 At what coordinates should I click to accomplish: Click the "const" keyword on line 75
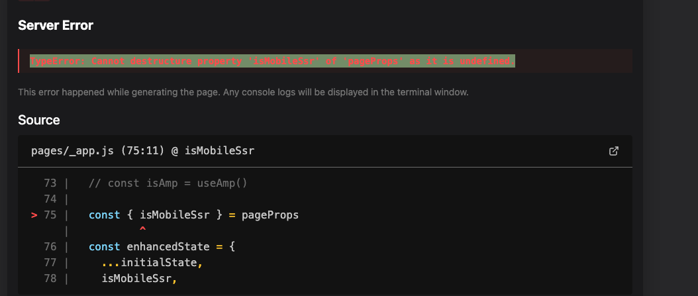(105, 215)
